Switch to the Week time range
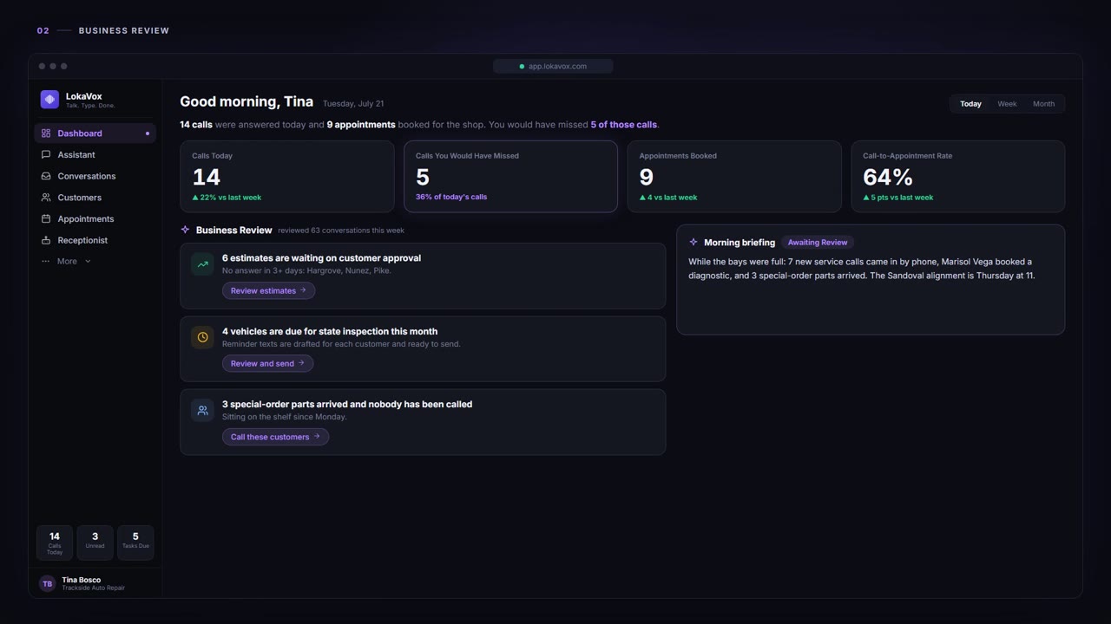Image resolution: width=1111 pixels, height=624 pixels. [x=1007, y=104]
